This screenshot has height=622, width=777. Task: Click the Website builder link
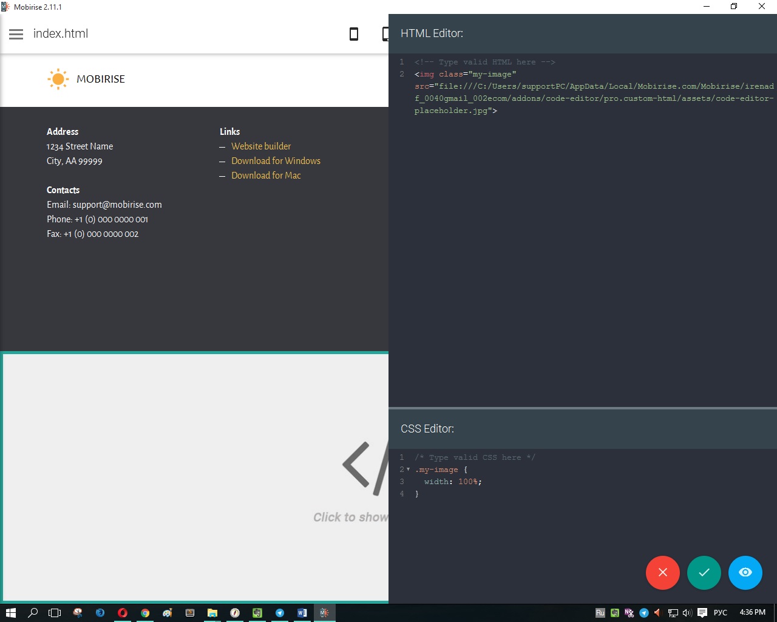[x=261, y=146]
